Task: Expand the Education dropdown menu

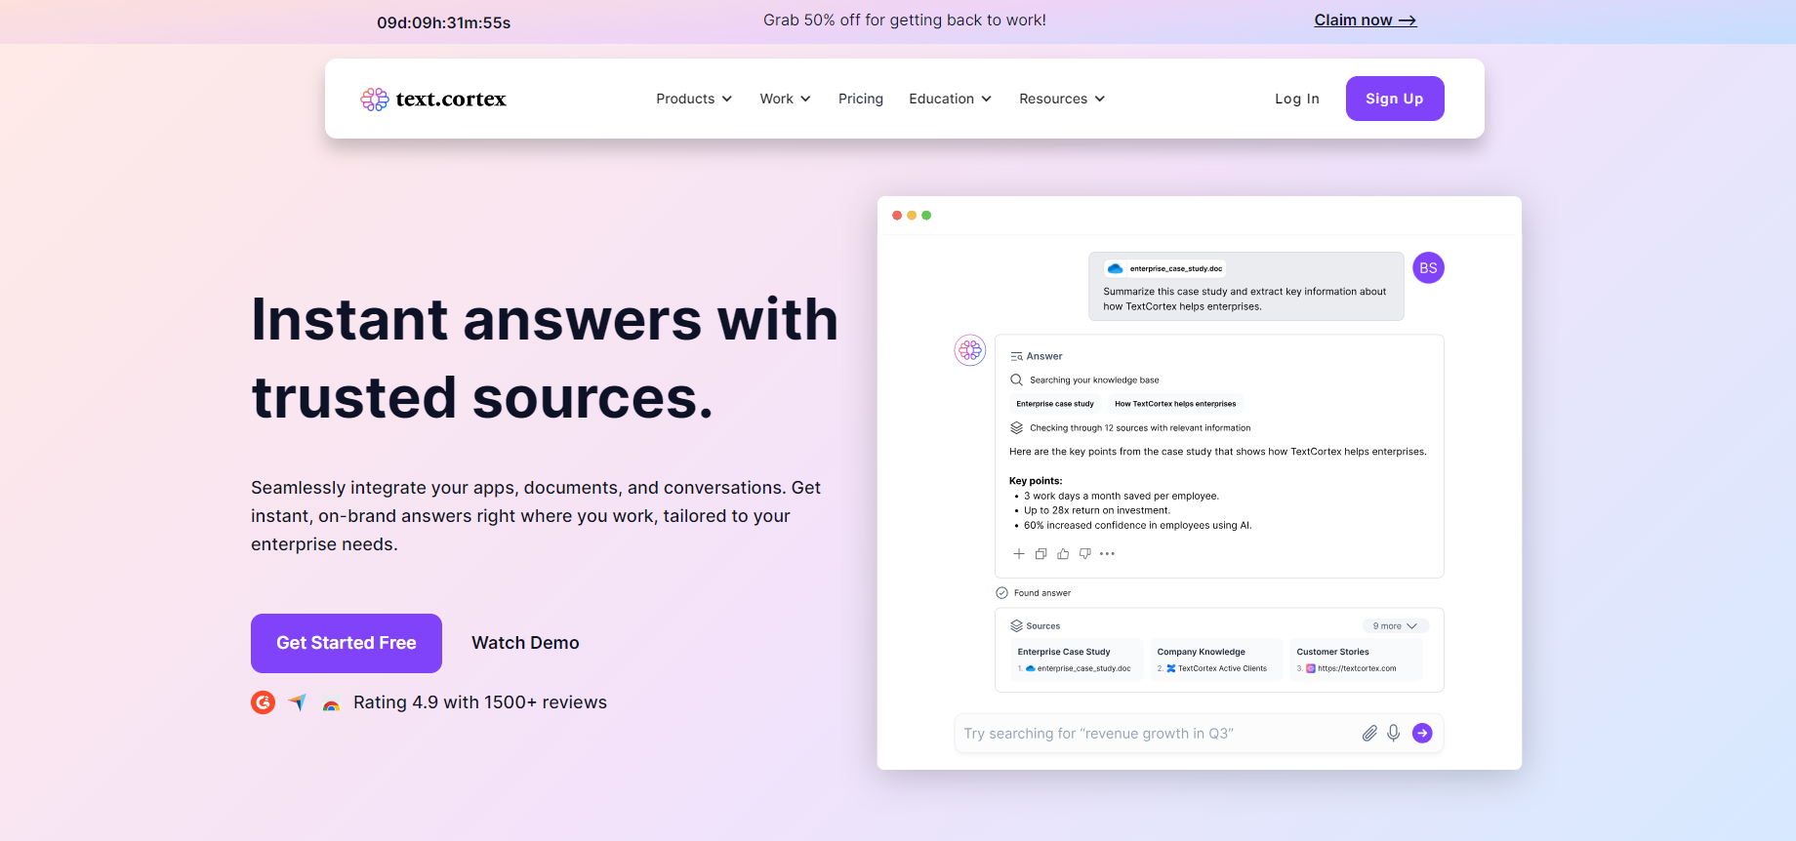Action: pos(950,99)
